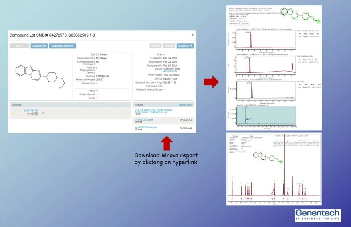Download the 84272573.mnova file
The image size is (351, 227).
point(147,127)
